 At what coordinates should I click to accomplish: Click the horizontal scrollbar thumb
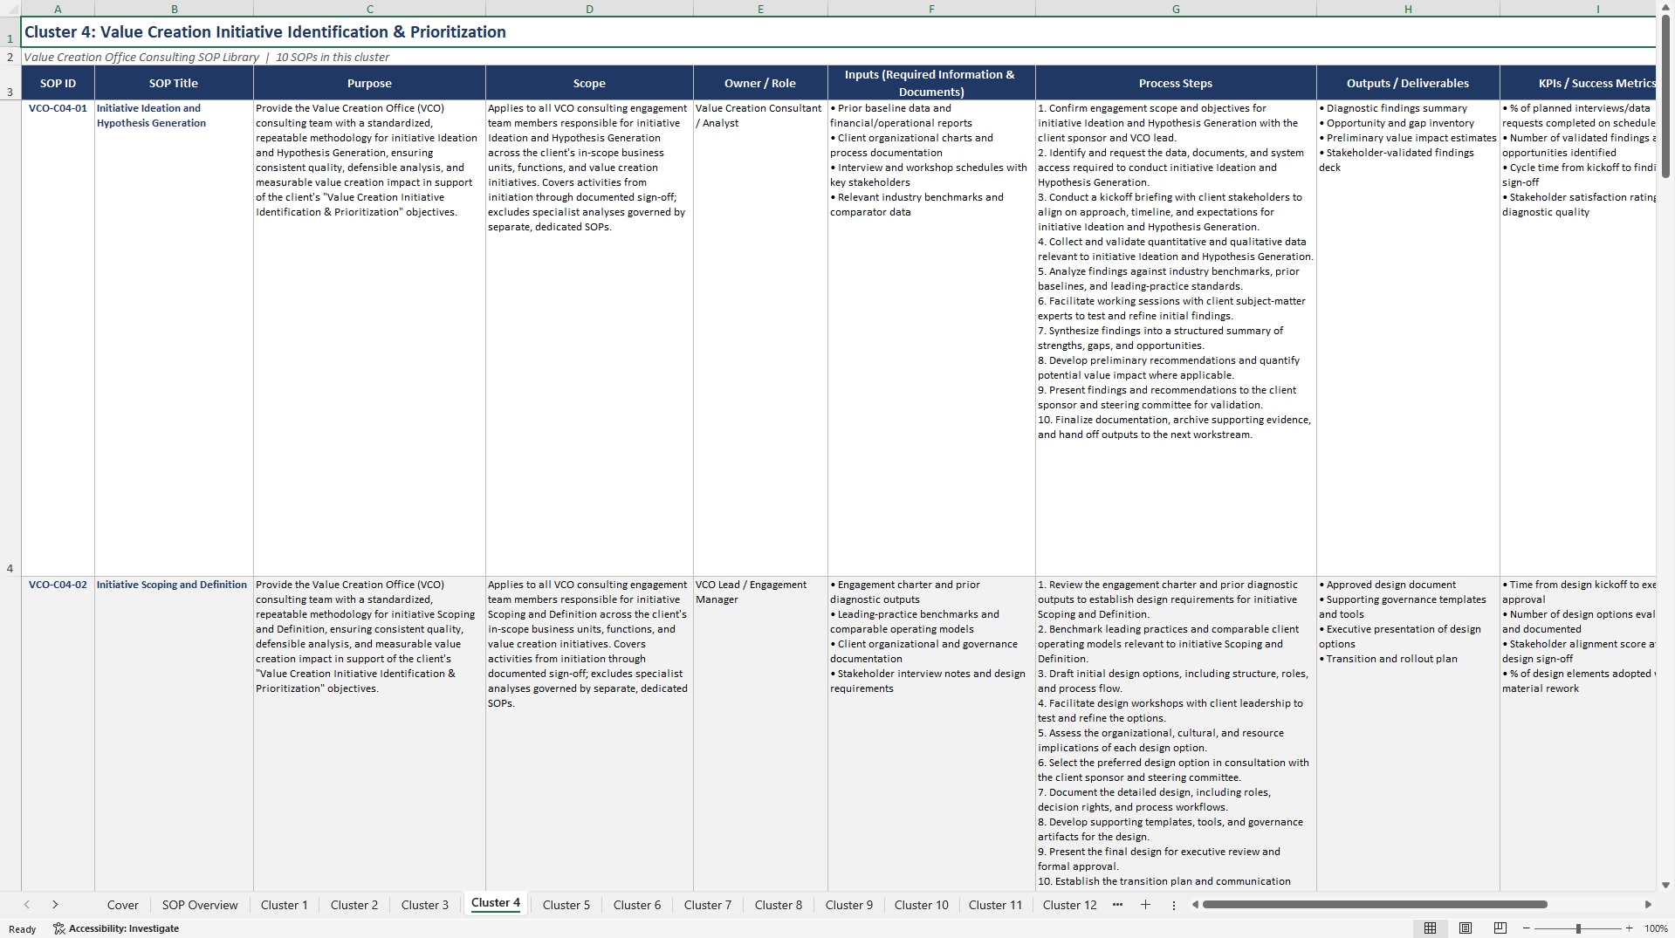1375,905
